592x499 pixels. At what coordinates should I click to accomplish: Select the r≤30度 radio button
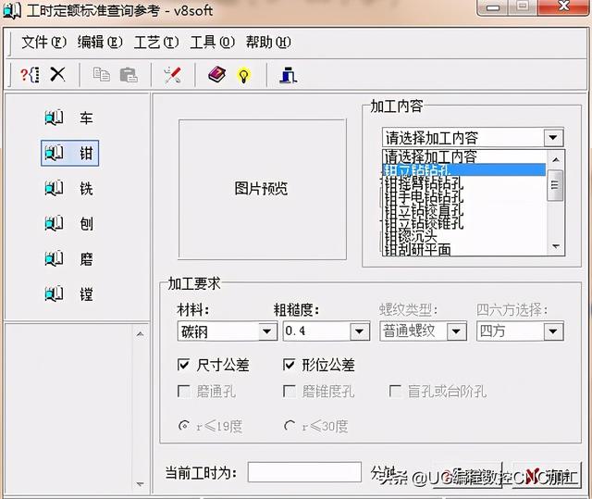[290, 426]
